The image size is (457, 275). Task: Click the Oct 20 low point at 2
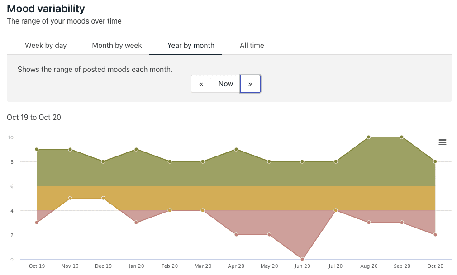pyautogui.click(x=435, y=235)
